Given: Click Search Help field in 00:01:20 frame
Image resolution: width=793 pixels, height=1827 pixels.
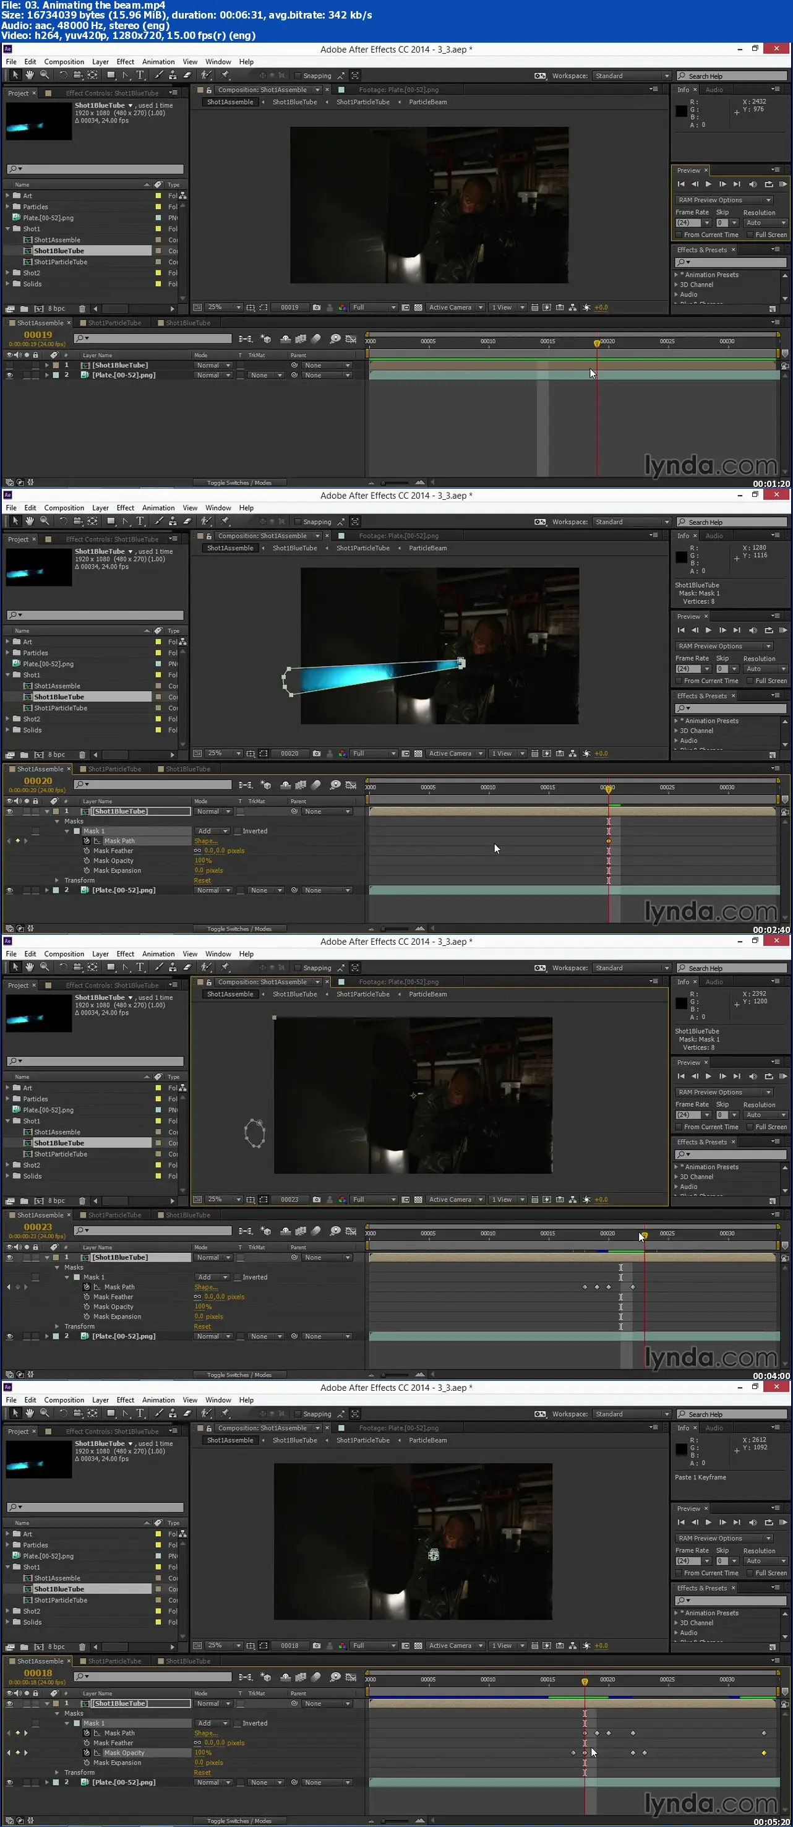Looking at the screenshot, I should pyautogui.click(x=732, y=76).
